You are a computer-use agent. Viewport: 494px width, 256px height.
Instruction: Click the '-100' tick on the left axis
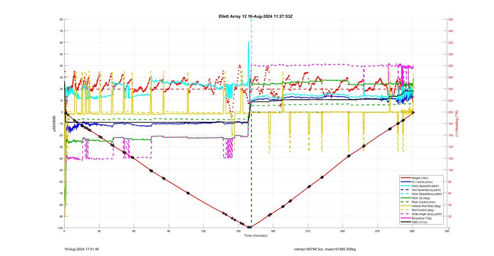(60, 228)
